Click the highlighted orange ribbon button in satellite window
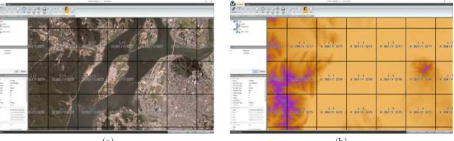The image size is (454, 141). pos(66,10)
